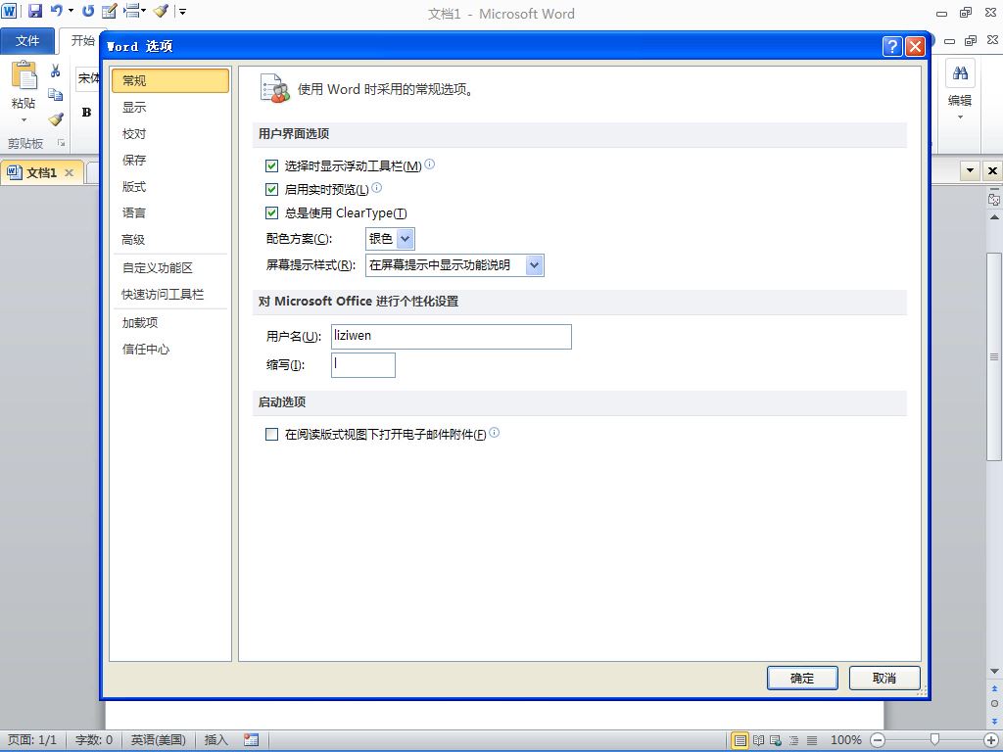This screenshot has width=1003, height=752.
Task: Switch to the 开始 ribbon tab
Action: tap(82, 41)
